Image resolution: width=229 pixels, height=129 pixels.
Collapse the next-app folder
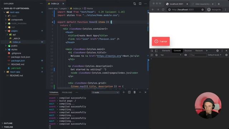point(14,12)
